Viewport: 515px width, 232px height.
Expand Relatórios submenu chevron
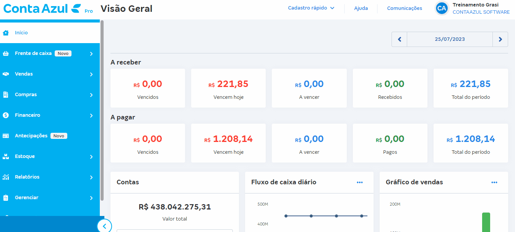tap(91, 177)
